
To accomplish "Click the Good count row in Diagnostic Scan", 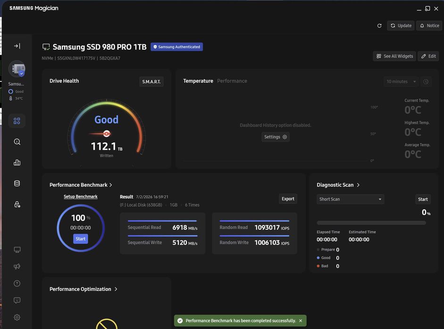I will (328, 258).
